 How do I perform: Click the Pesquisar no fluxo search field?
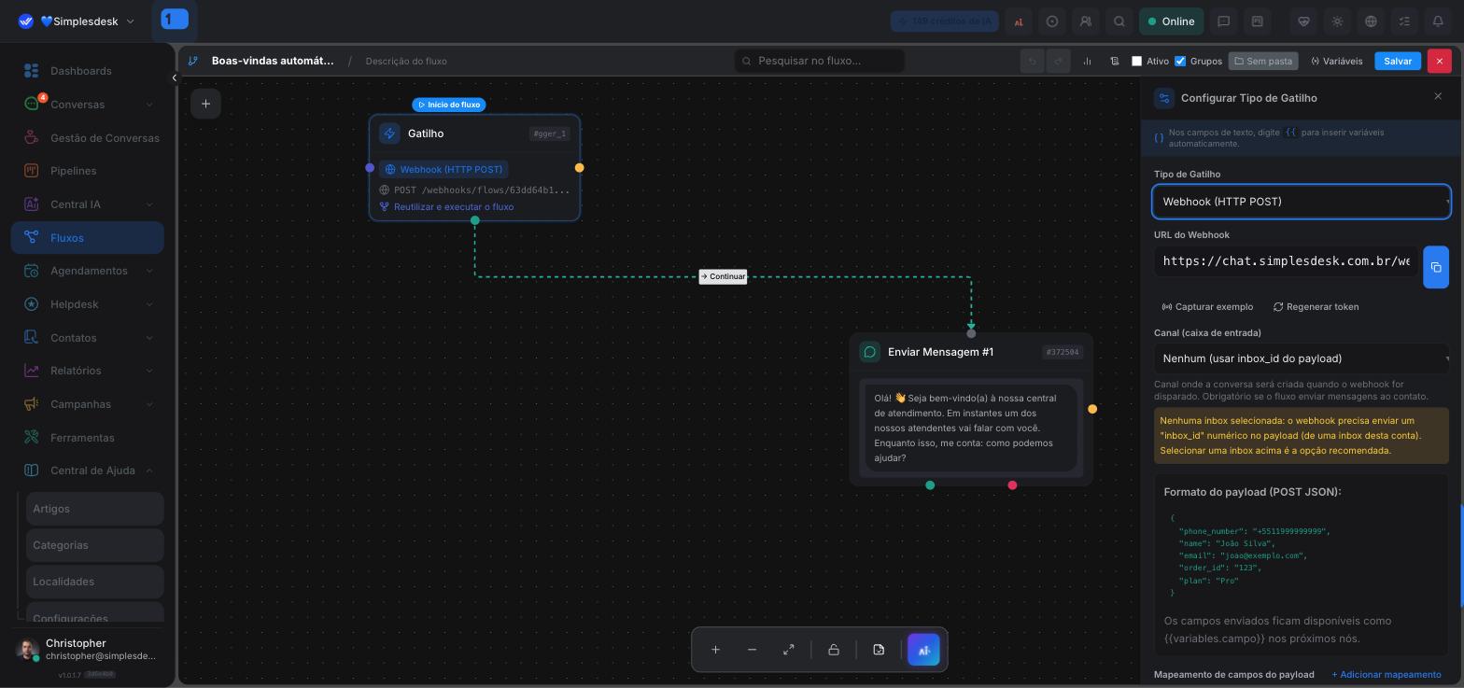click(x=819, y=61)
